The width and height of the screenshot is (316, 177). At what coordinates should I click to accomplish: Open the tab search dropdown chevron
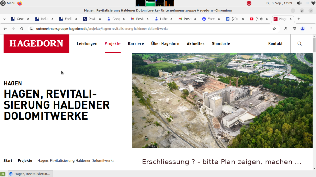[x=4, y=19]
